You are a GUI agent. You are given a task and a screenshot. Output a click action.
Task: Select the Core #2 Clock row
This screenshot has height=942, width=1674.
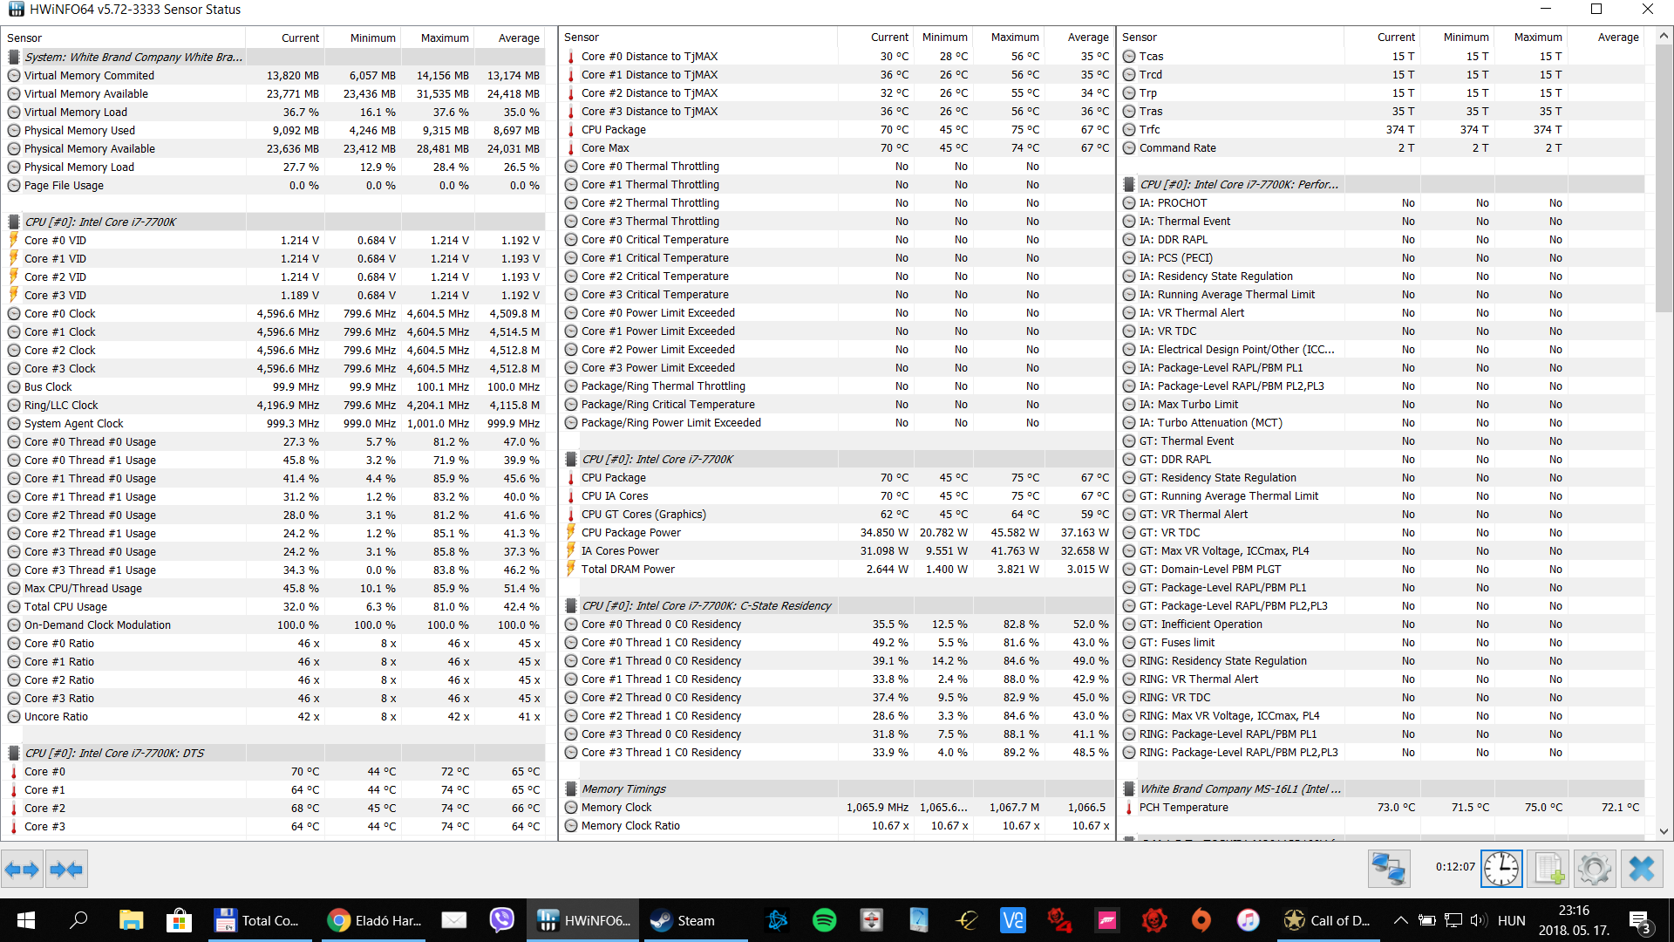coord(274,351)
